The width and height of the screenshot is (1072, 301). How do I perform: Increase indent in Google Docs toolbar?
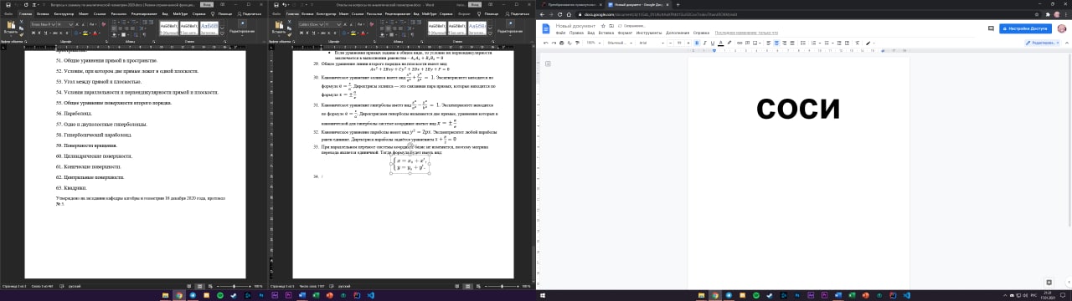[x=846, y=43]
